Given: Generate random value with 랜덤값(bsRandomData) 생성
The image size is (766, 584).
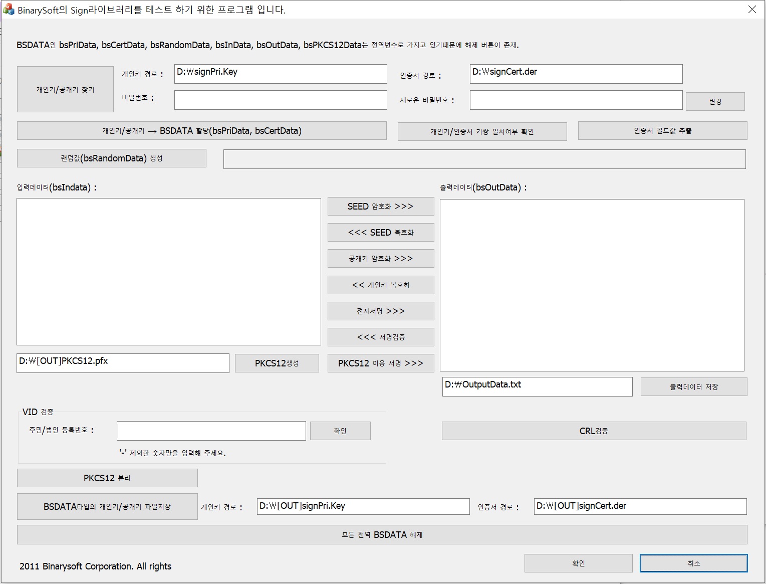Looking at the screenshot, I should (112, 158).
